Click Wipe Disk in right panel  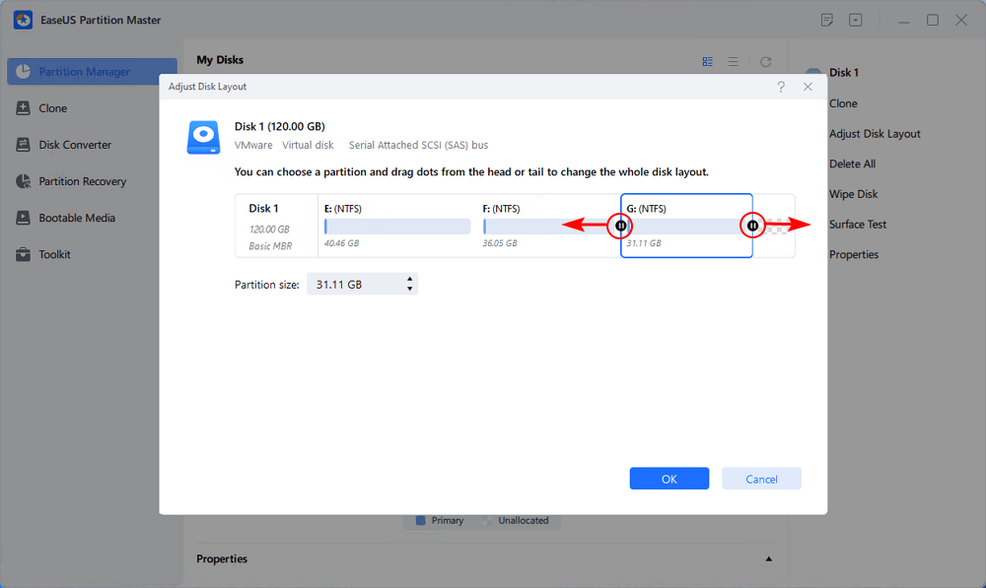click(x=853, y=194)
